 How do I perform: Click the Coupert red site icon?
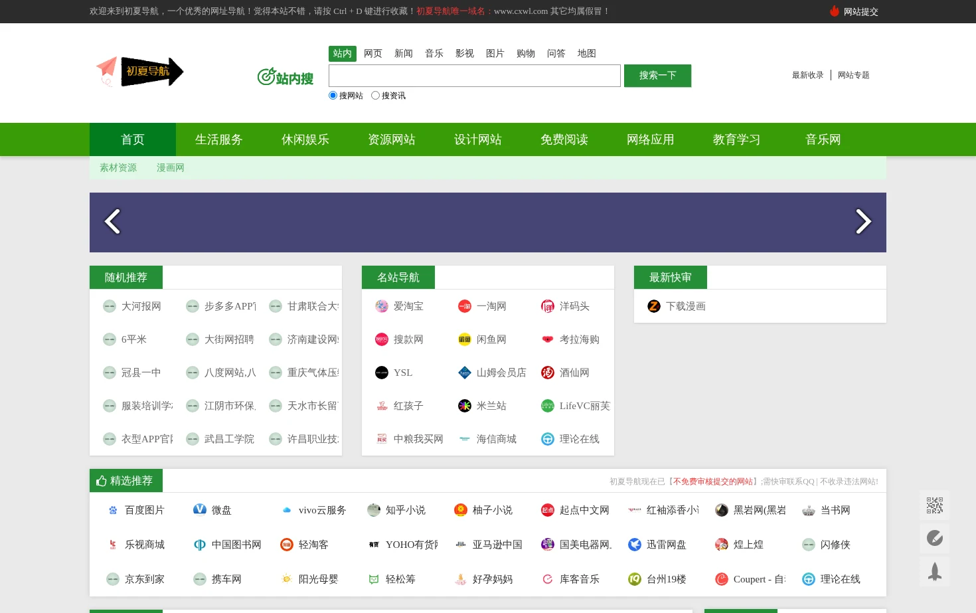click(722, 579)
